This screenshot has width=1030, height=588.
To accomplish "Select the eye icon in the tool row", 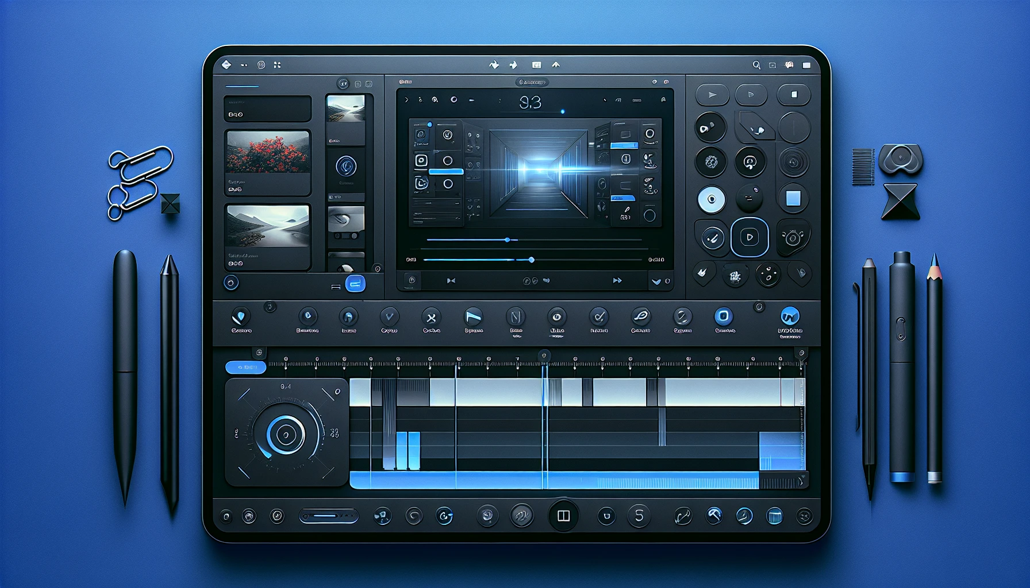I will click(x=556, y=316).
